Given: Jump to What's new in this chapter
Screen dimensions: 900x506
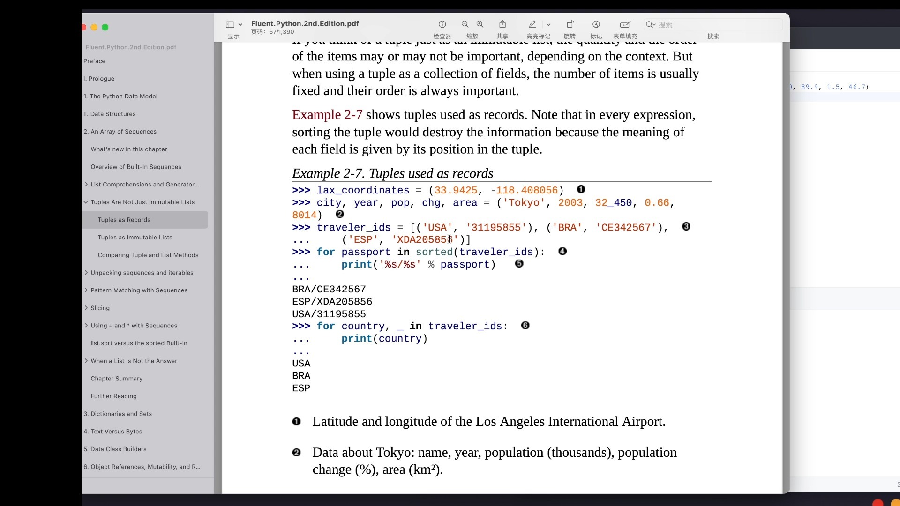Looking at the screenshot, I should pos(129,149).
